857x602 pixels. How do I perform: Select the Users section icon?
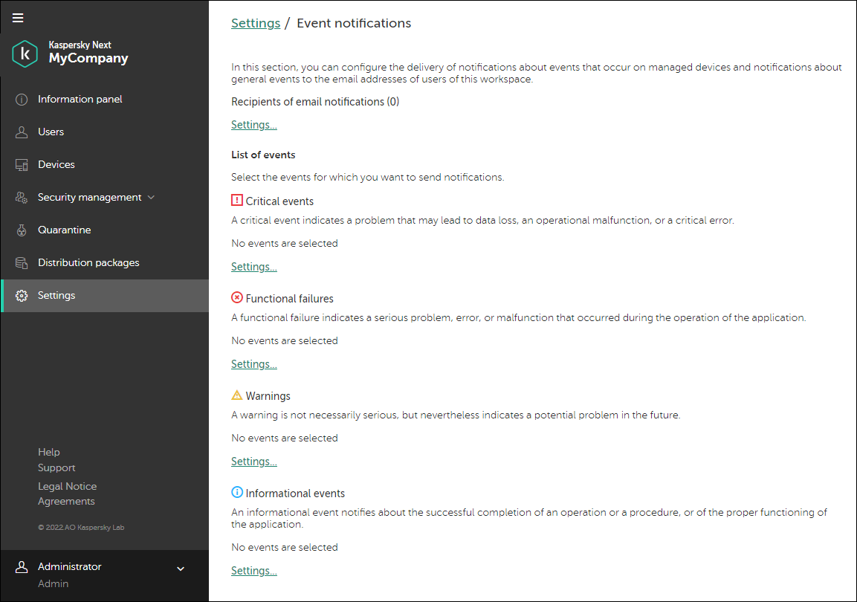coord(22,132)
